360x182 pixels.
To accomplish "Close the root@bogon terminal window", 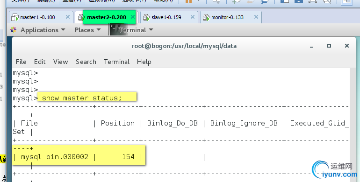I will (347, 46).
